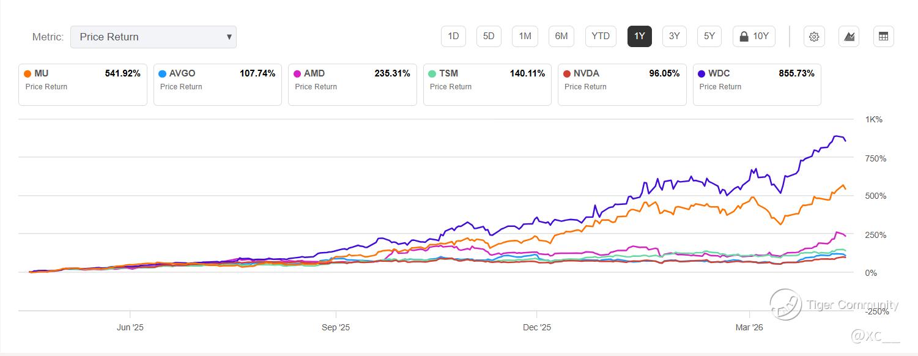Select the 3Y time range
918x356 pixels.
point(674,37)
